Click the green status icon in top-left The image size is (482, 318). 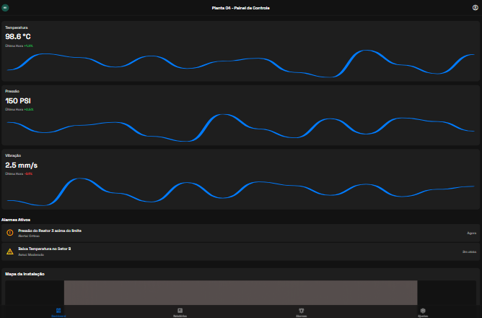(x=6, y=7)
